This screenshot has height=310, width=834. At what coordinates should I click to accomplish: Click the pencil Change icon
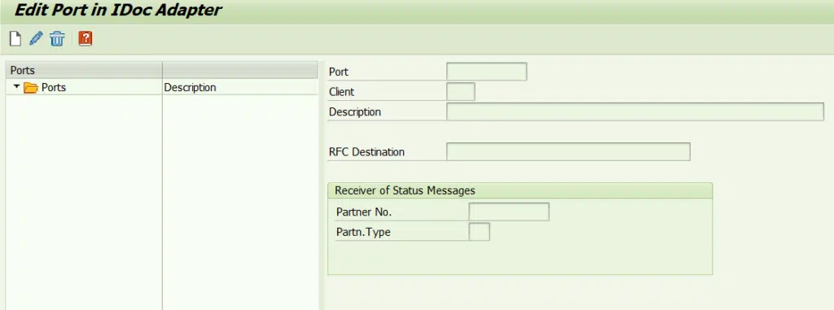(36, 38)
